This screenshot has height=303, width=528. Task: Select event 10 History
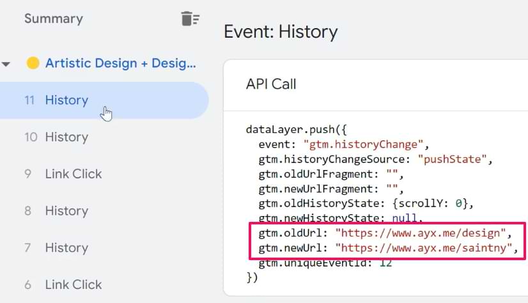[66, 137]
